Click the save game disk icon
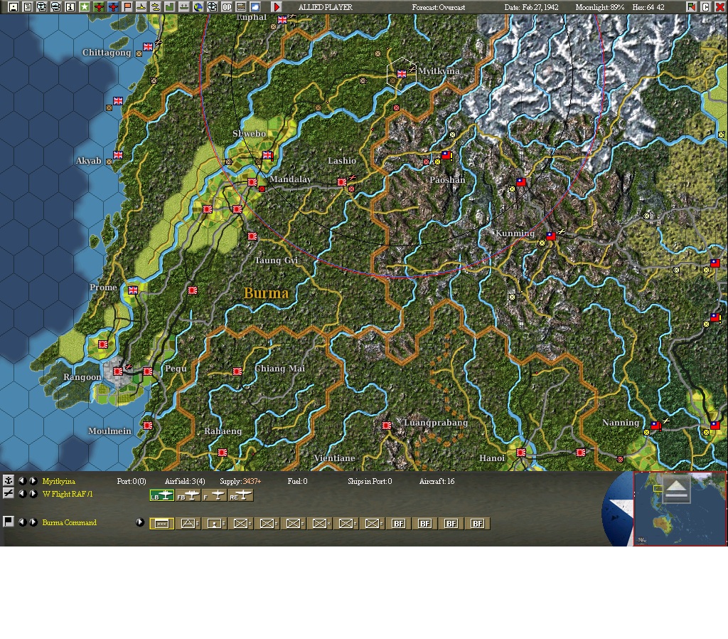 pos(14,6)
